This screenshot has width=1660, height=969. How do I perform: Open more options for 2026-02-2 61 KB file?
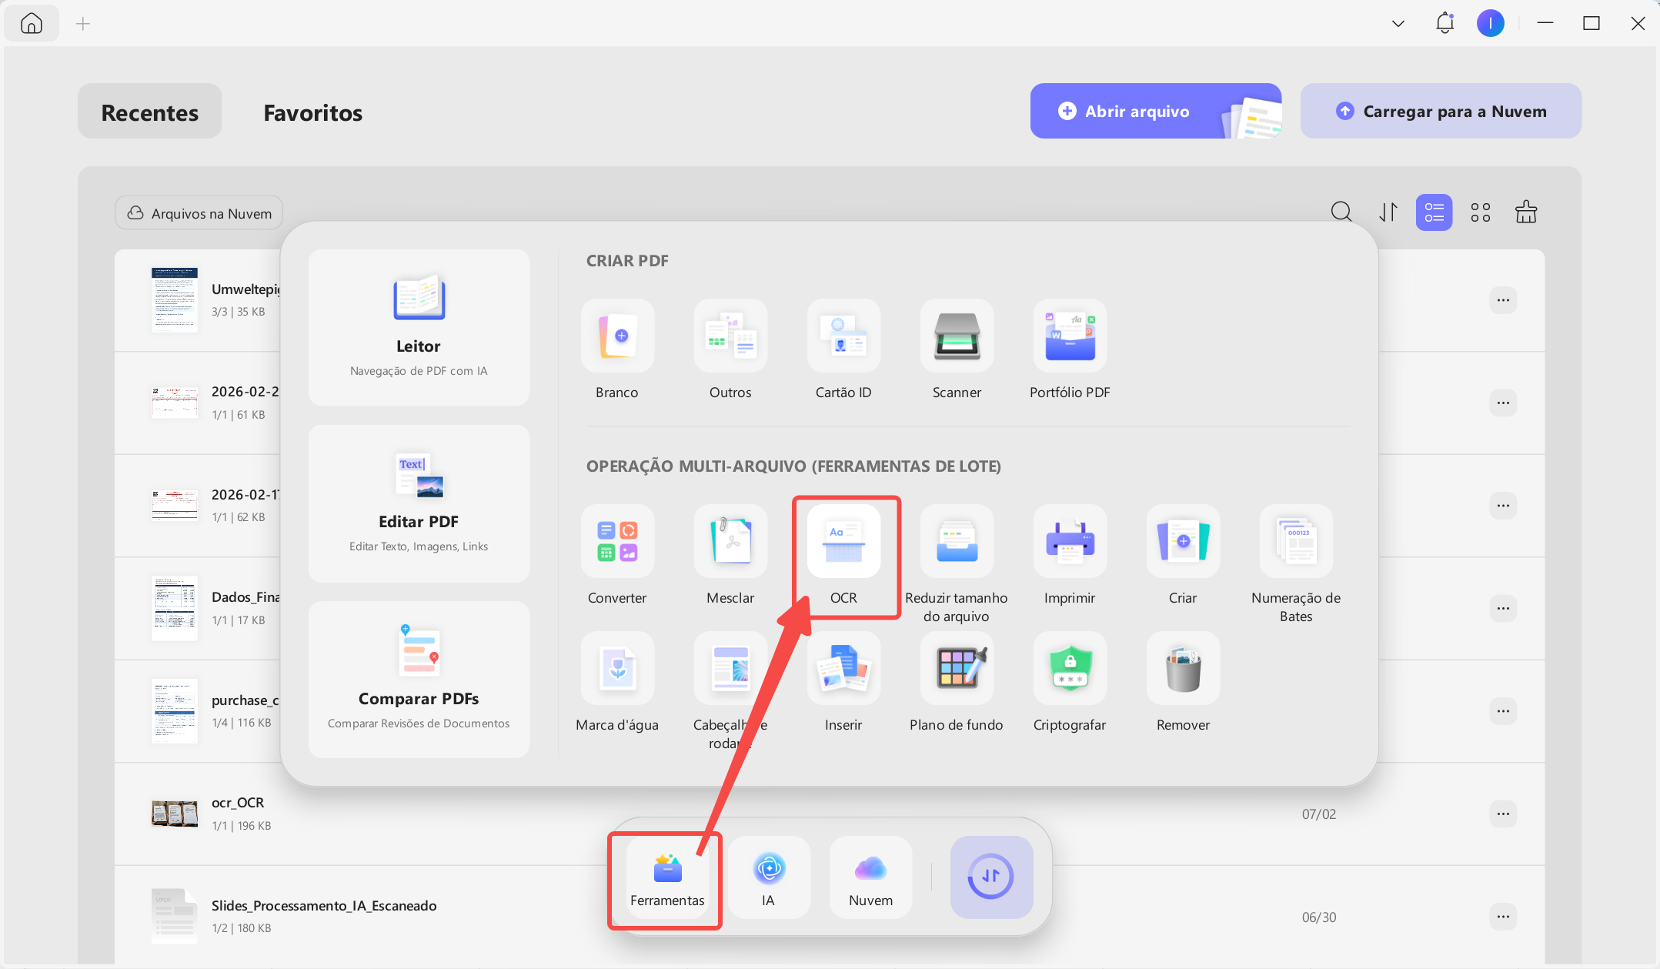pyautogui.click(x=1503, y=403)
